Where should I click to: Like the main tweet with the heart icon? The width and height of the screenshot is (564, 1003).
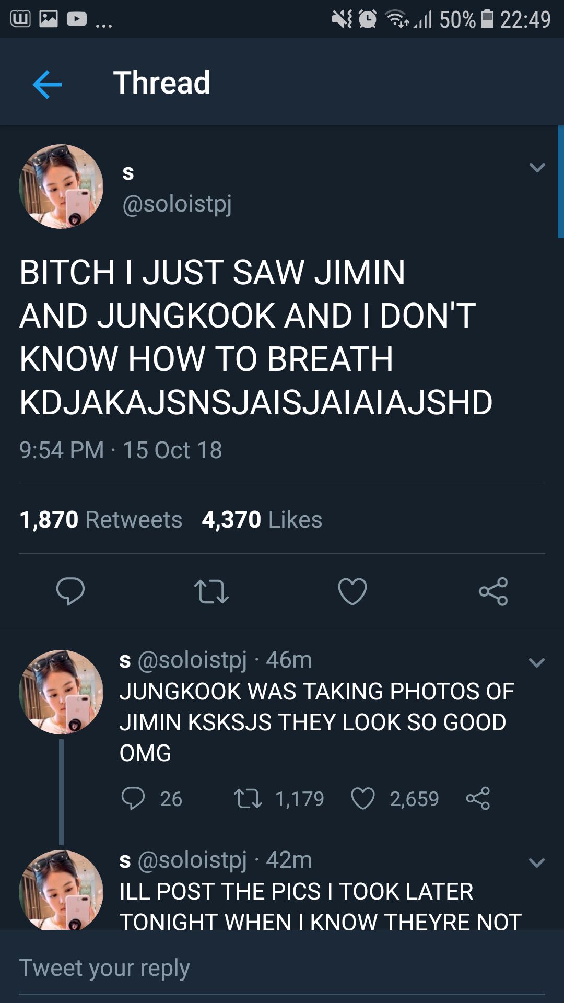pos(352,591)
